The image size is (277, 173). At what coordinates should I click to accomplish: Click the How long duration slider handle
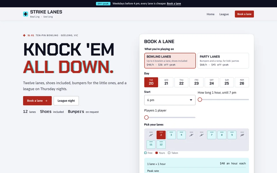200,99
